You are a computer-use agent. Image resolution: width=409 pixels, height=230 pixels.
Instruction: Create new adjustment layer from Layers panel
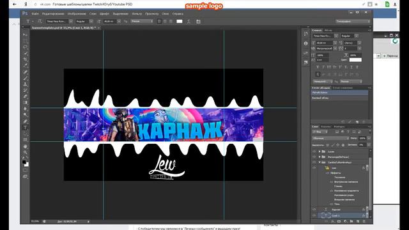coord(345,222)
